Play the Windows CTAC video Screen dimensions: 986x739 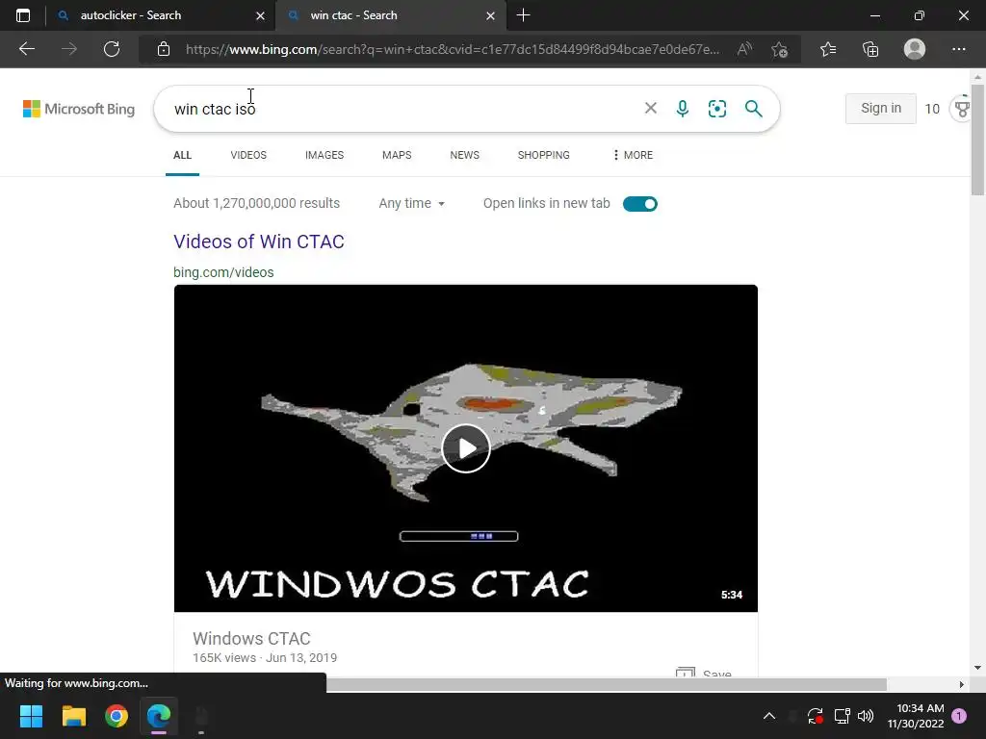pos(466,448)
